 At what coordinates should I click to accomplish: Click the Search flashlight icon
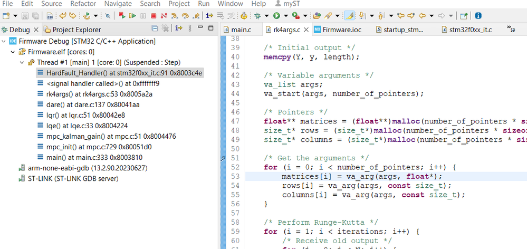(328, 15)
